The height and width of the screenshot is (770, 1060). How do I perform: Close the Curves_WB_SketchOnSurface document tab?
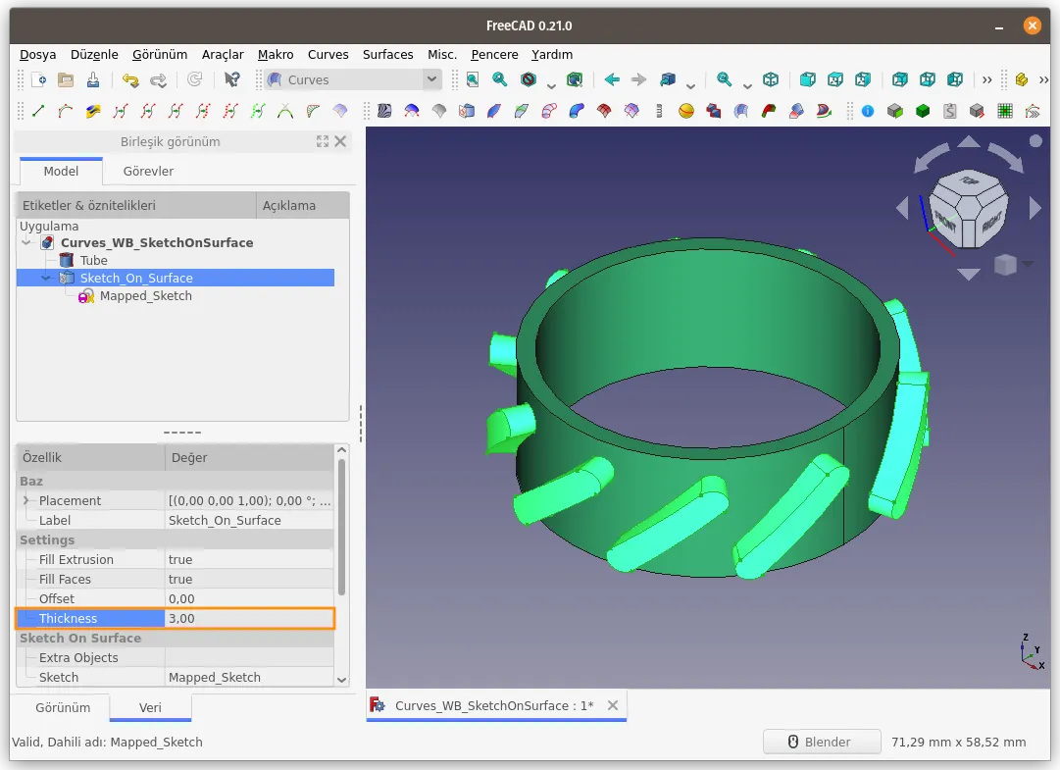click(x=613, y=705)
